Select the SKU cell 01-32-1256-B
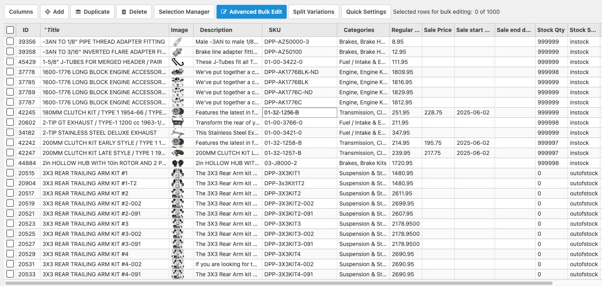The image size is (602, 286). pyautogui.click(x=300, y=112)
